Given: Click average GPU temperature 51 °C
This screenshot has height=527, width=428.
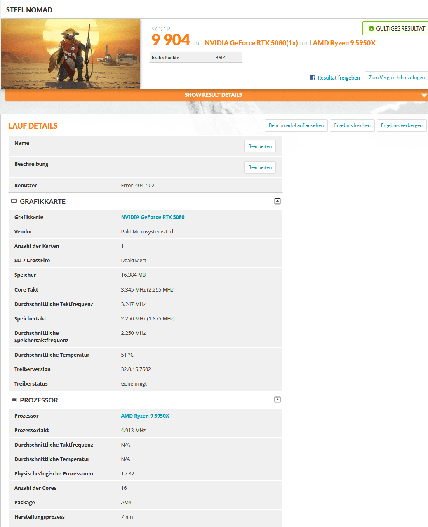Looking at the screenshot, I should [x=127, y=355].
